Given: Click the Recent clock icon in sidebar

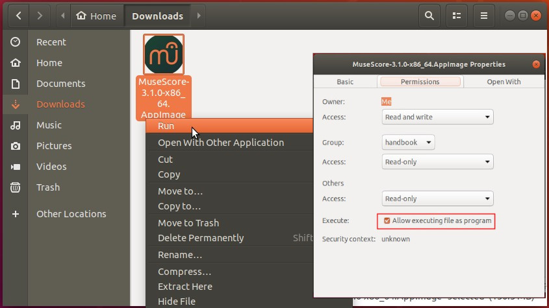Looking at the screenshot, I should (x=16, y=42).
